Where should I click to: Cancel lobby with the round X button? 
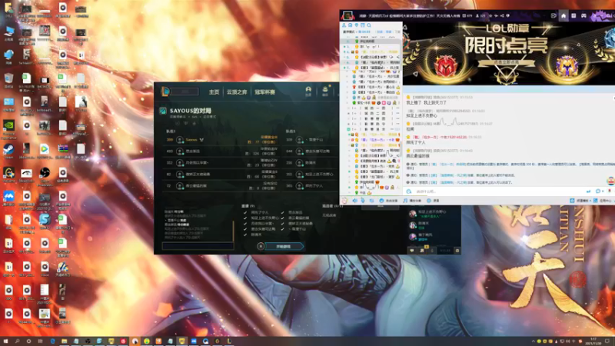click(261, 246)
